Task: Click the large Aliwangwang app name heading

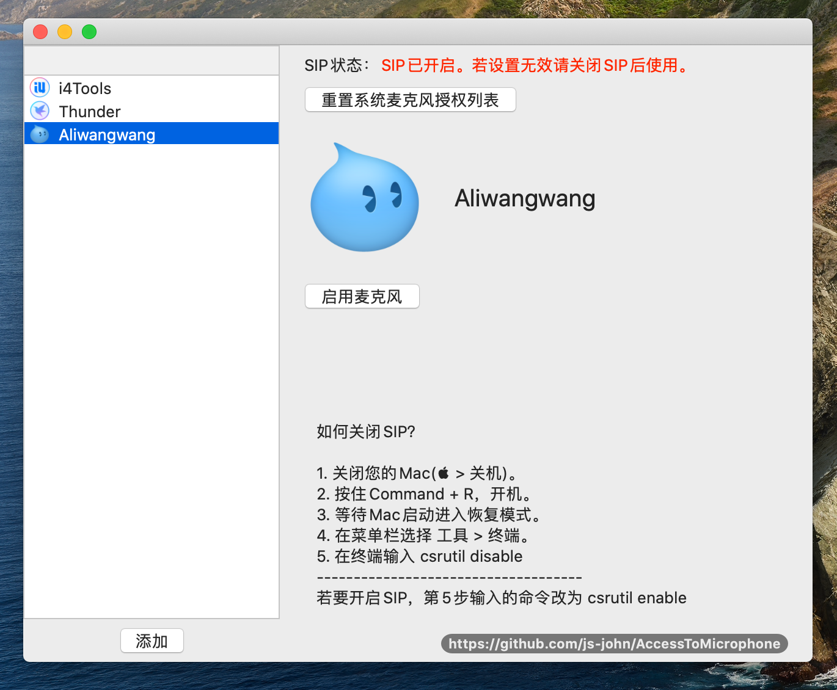Action: (x=525, y=198)
